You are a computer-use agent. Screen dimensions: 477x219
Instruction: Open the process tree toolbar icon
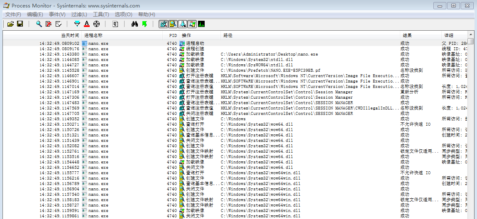115,24
